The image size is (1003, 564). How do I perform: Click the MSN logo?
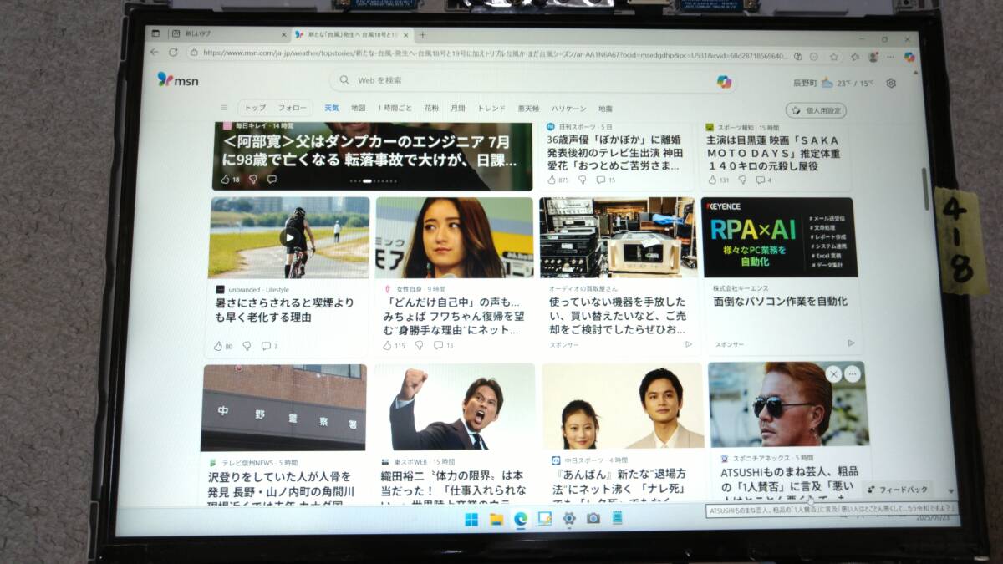click(x=177, y=79)
